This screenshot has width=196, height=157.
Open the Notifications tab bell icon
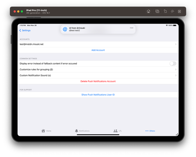[x=76, y=131]
